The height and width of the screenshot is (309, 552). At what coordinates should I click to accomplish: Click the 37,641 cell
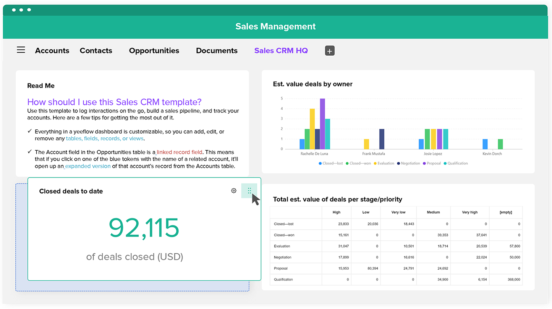(469, 235)
